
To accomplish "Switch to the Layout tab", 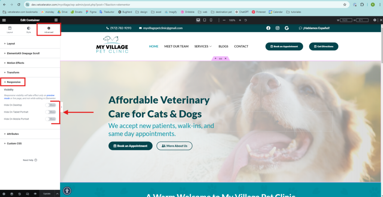I will tap(10, 30).
